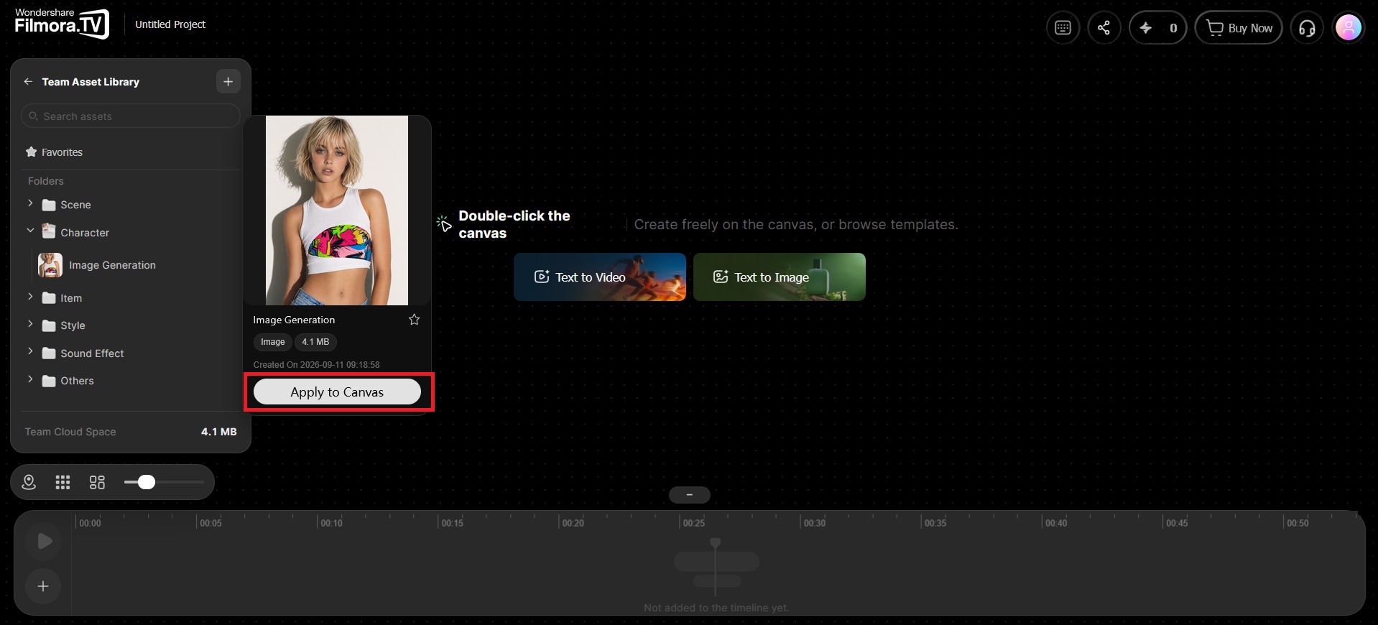Click the Team Asset Library heading
The width and height of the screenshot is (1378, 625).
pyautogui.click(x=91, y=82)
